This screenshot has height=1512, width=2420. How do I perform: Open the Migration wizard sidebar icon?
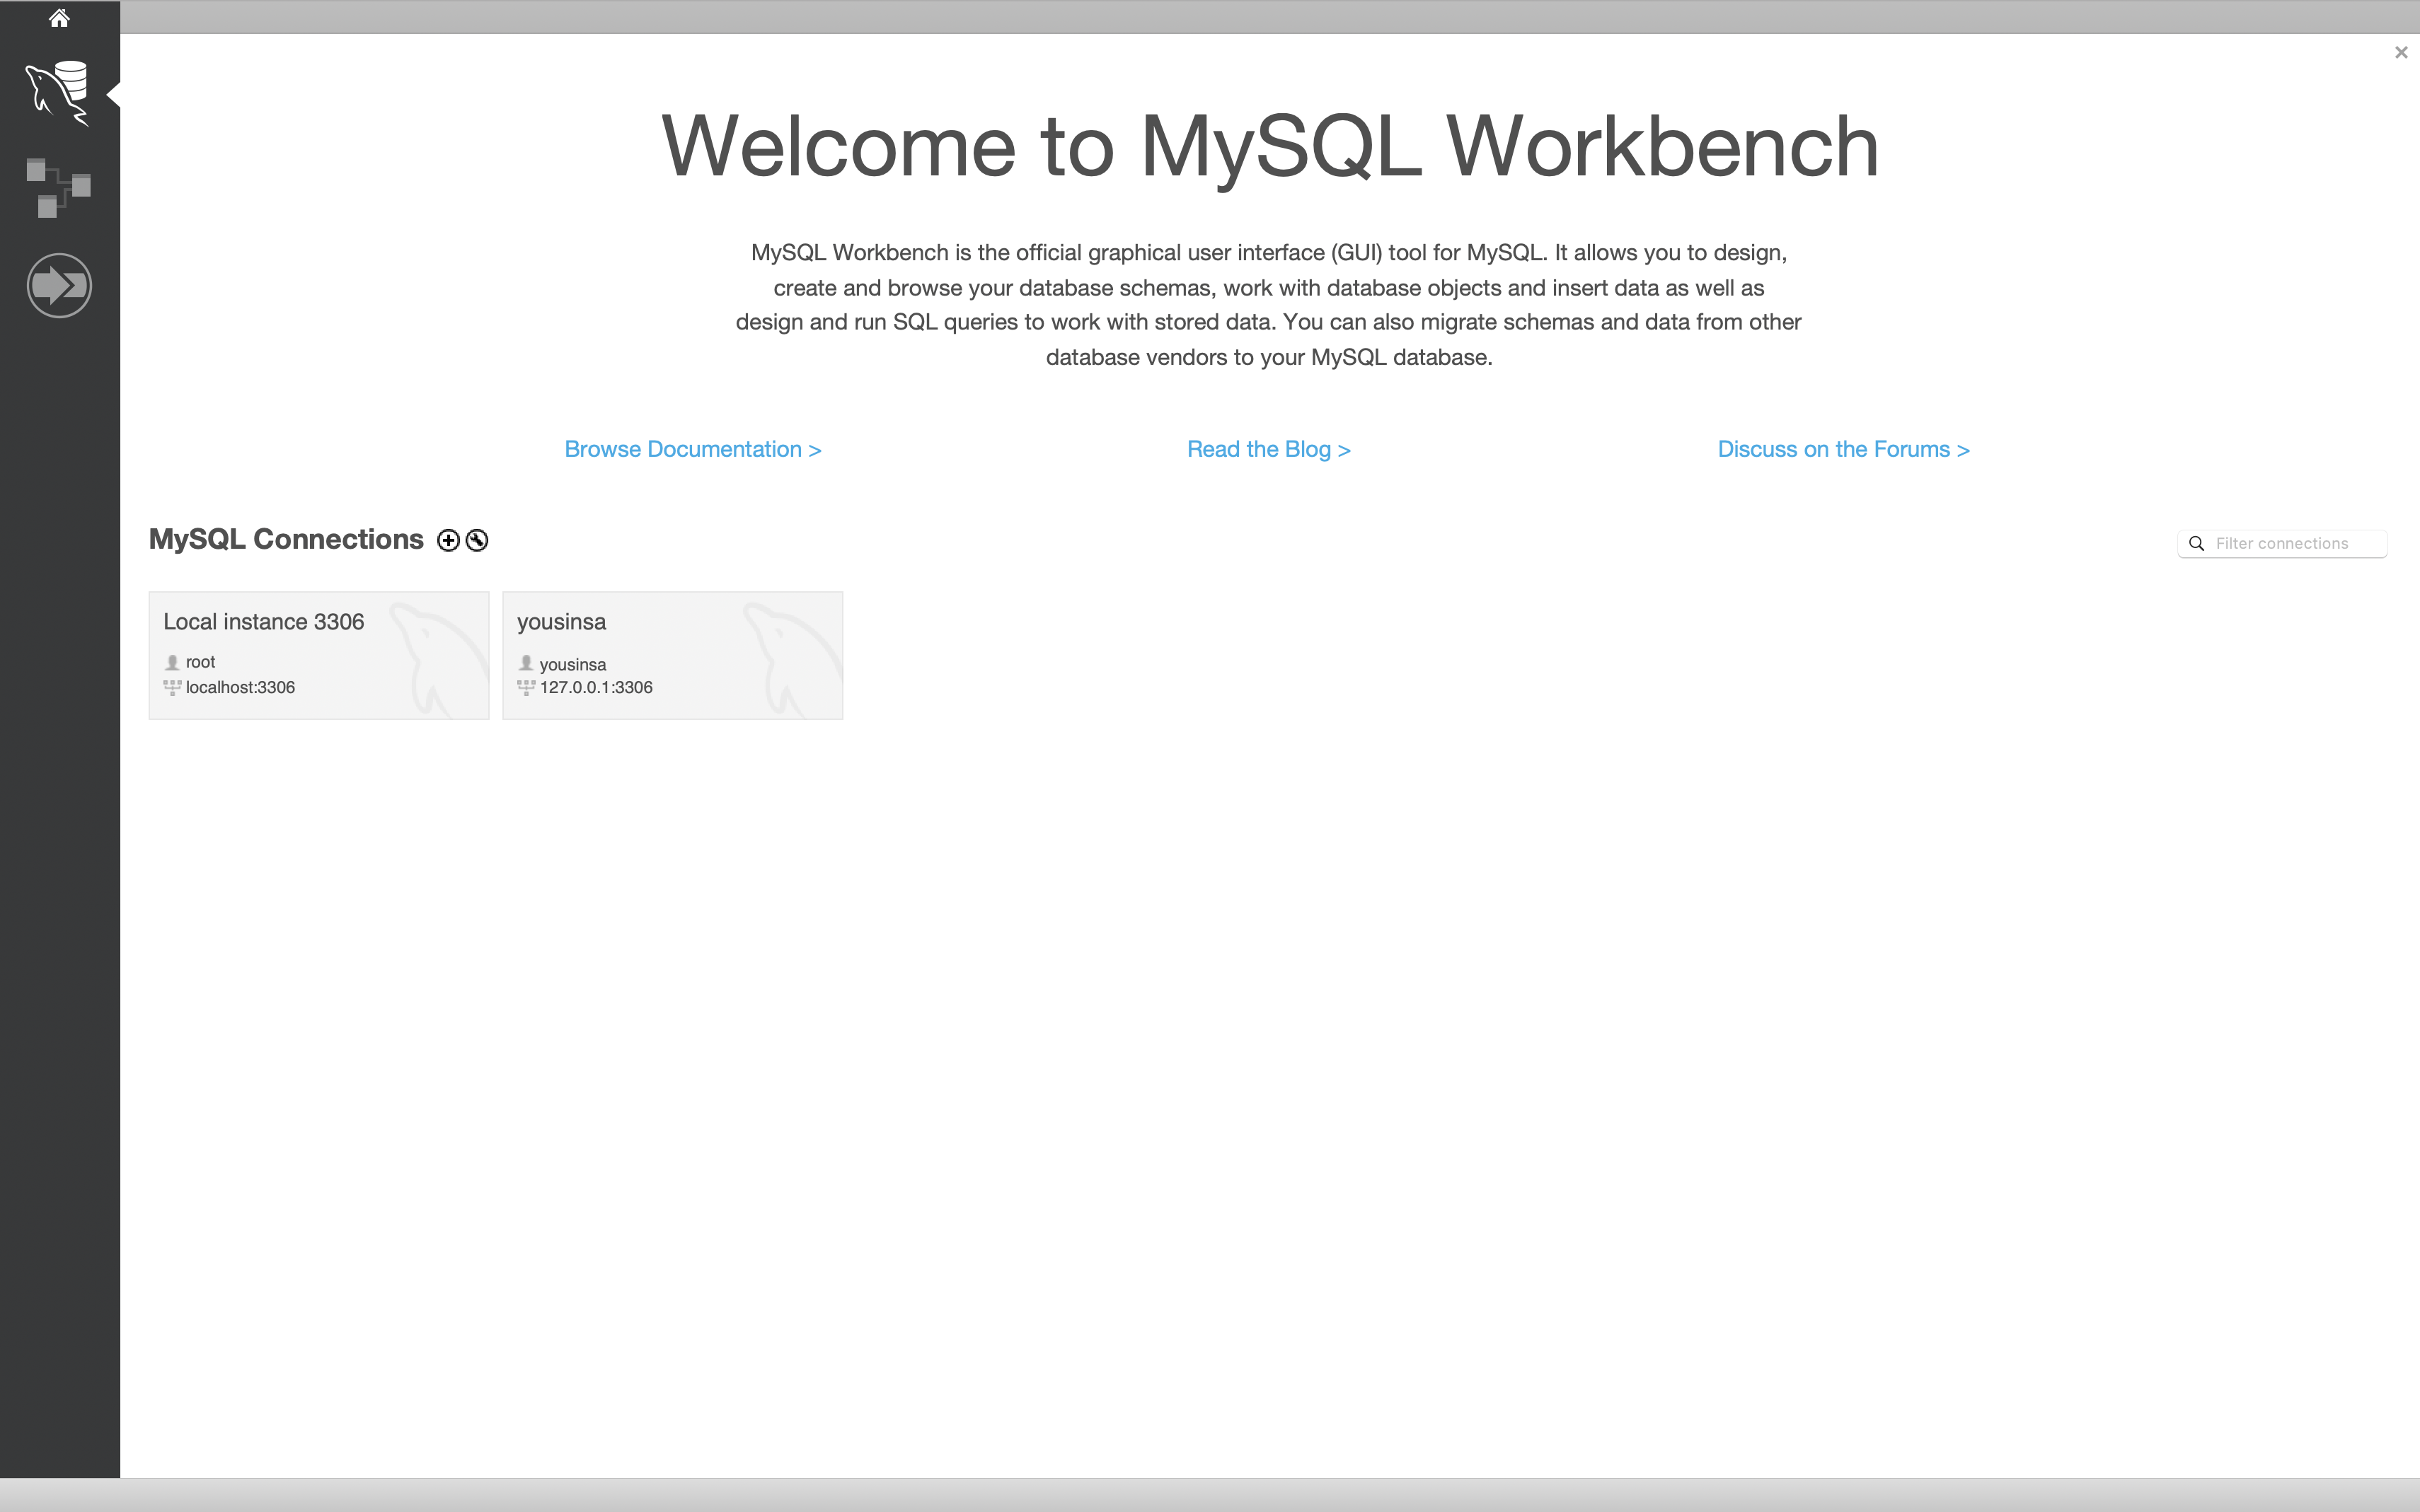(x=59, y=285)
